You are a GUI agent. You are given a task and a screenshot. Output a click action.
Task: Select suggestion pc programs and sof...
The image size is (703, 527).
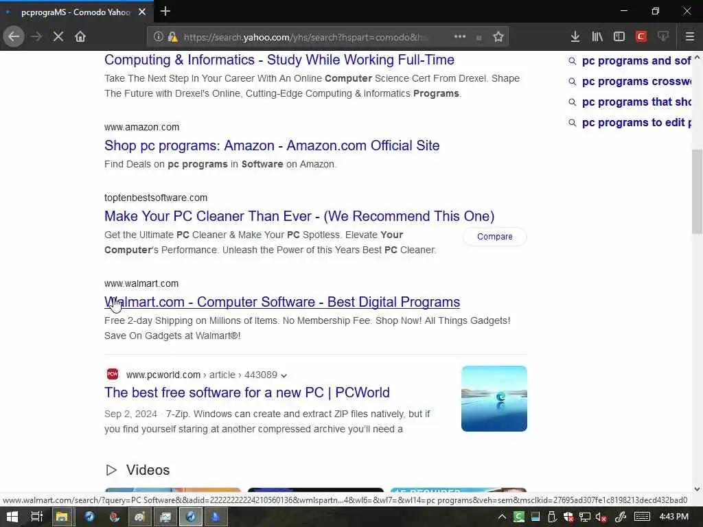click(x=636, y=60)
